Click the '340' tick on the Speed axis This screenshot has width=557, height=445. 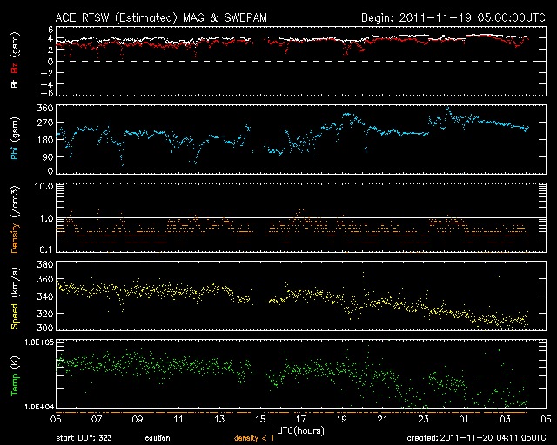tap(45, 296)
